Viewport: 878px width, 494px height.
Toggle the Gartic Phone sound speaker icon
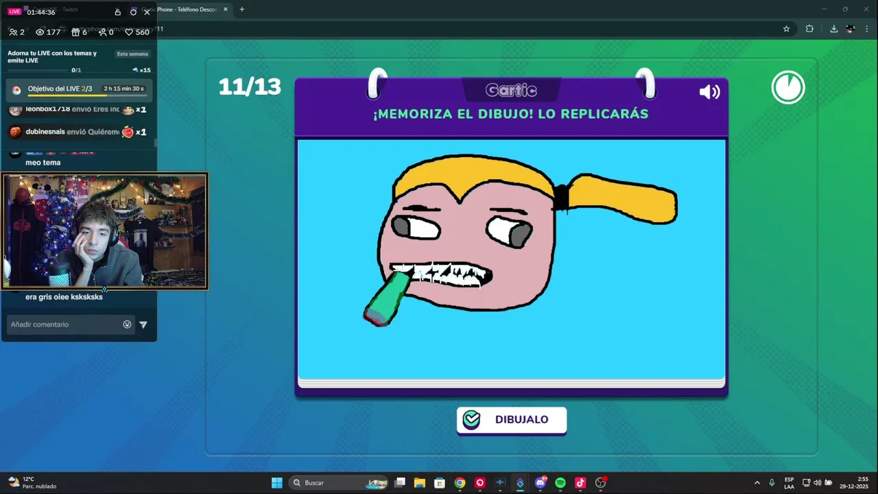(709, 92)
